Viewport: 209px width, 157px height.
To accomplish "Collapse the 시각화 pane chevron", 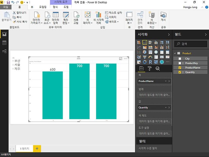I will pyautogui.click(x=169, y=35).
